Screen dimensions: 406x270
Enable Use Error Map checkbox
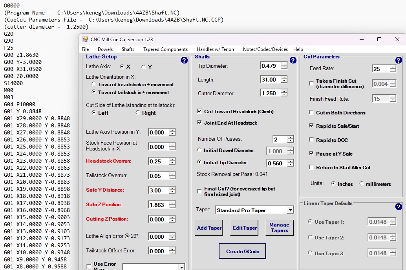(89, 266)
